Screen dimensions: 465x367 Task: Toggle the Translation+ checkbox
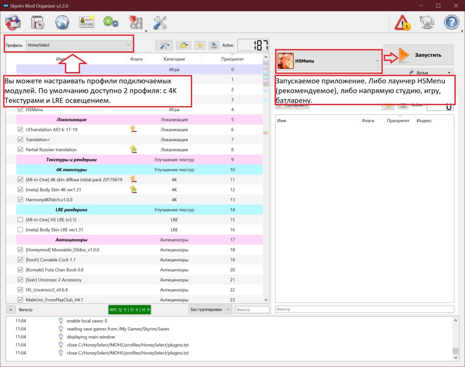click(x=20, y=140)
